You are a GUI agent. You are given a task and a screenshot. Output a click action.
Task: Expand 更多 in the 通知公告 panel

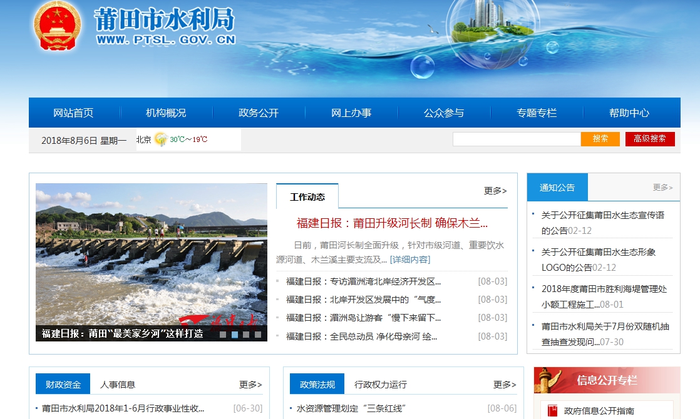662,187
